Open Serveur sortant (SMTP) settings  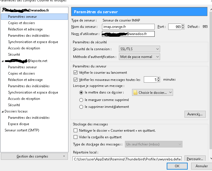22,130
